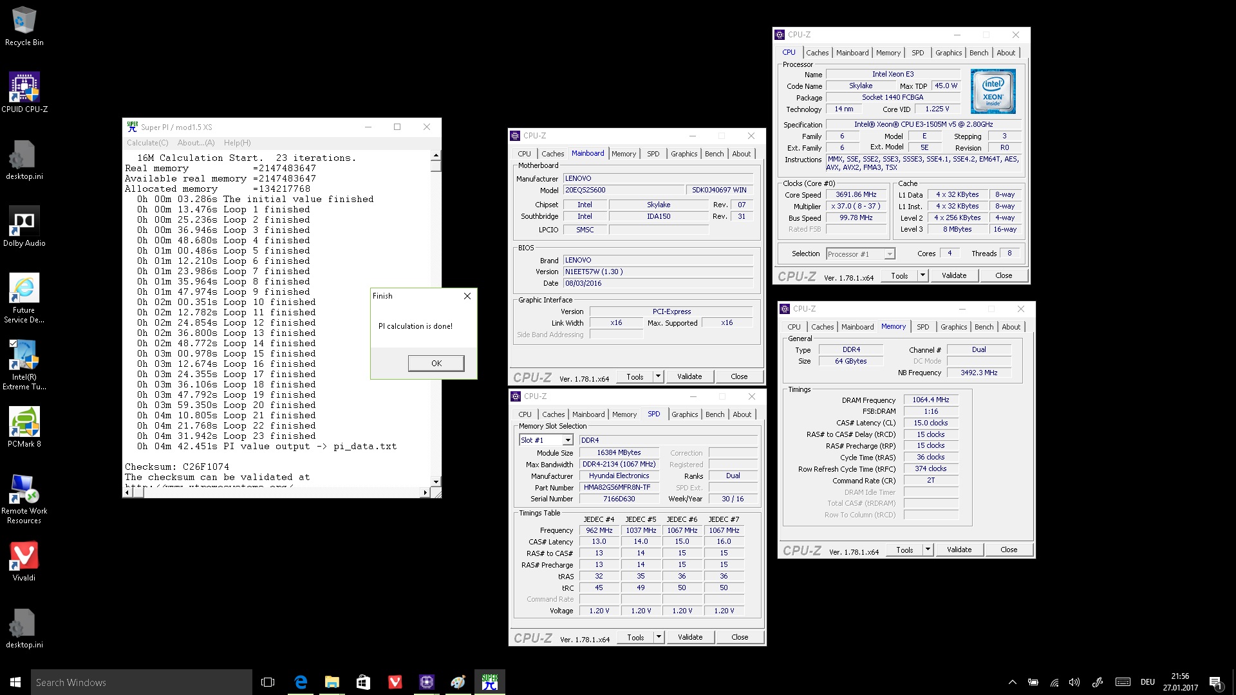Screen dimensions: 1236x695
Task: Expand Tools arrow in Mainboard window
Action: pyautogui.click(x=657, y=376)
